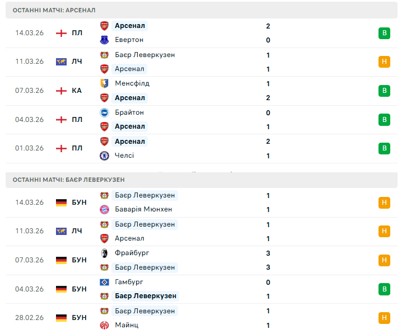This screenshot has width=402, height=334.
Task: Click the Bayern Munich club crest
Action: coord(104,209)
